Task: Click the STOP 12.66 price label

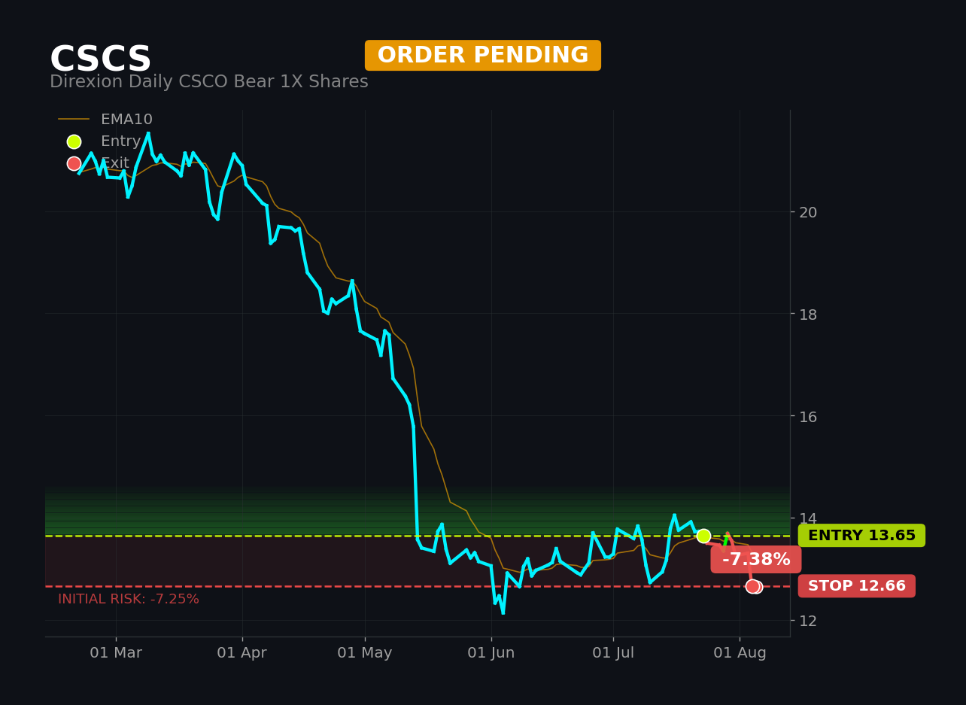Action: click(x=857, y=586)
